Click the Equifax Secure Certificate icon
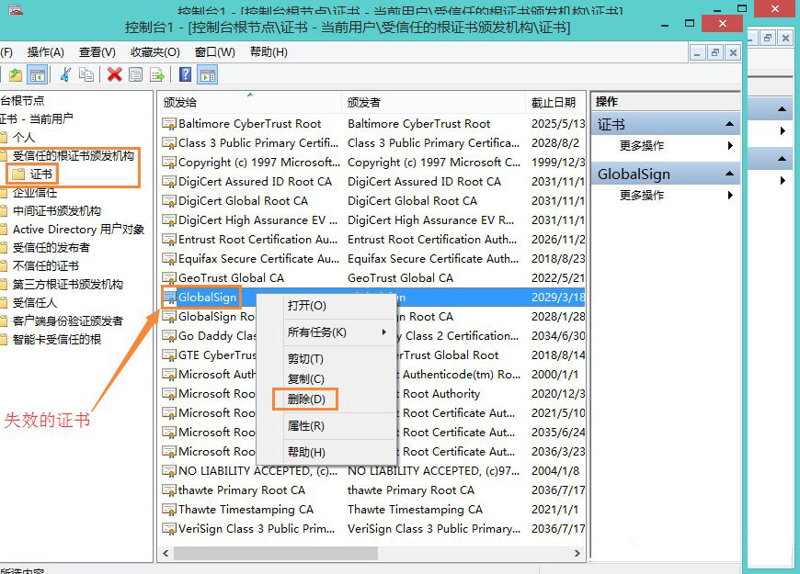Screen dimensions: 800x574 point(169,259)
